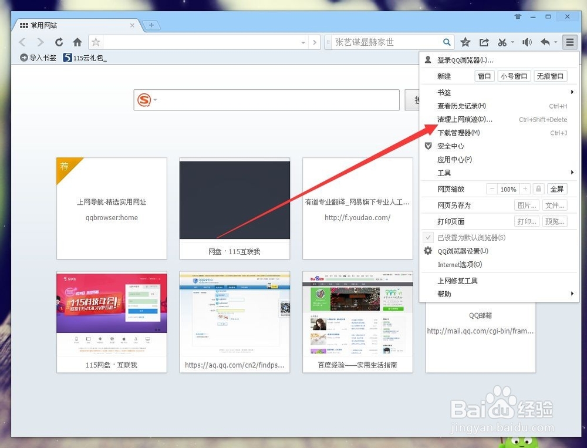Decrease page zoom with minus button
The image size is (587, 448).
click(492, 189)
